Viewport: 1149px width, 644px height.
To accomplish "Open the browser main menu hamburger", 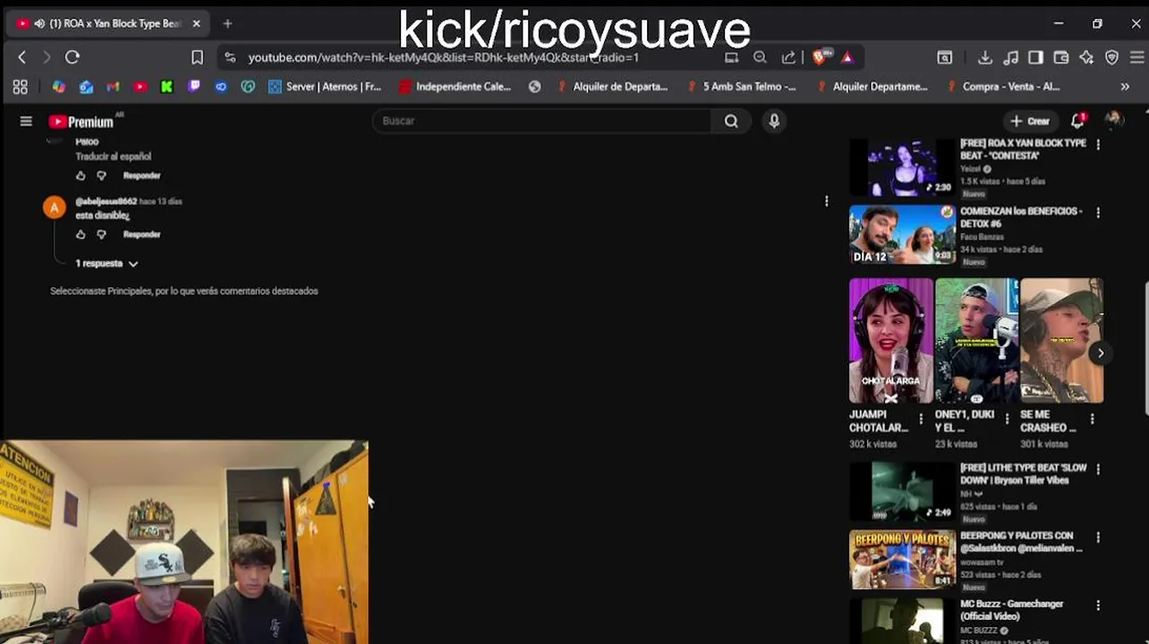I will pos(1136,57).
